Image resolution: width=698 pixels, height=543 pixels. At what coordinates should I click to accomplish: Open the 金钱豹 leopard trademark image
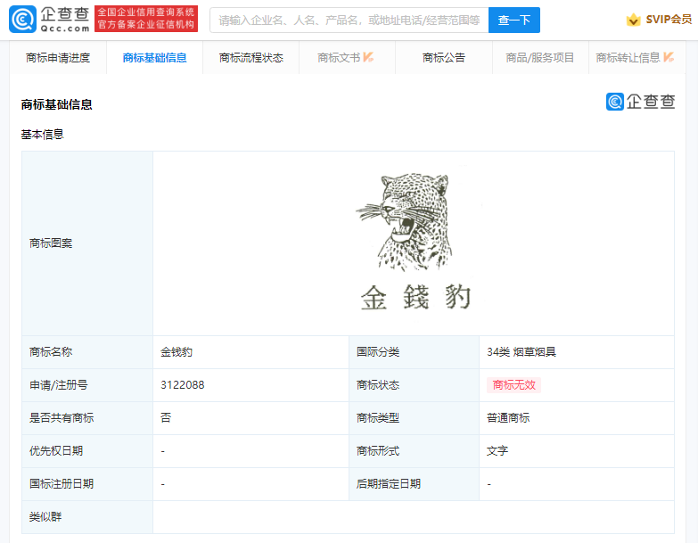pyautogui.click(x=414, y=242)
